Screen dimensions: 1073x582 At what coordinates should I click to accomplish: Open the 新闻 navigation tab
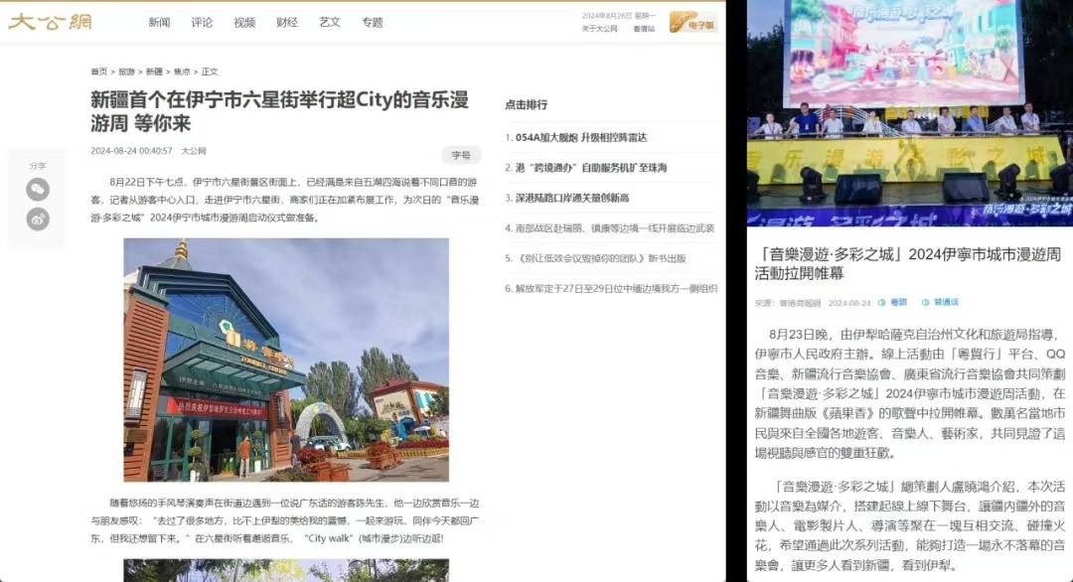[x=159, y=22]
